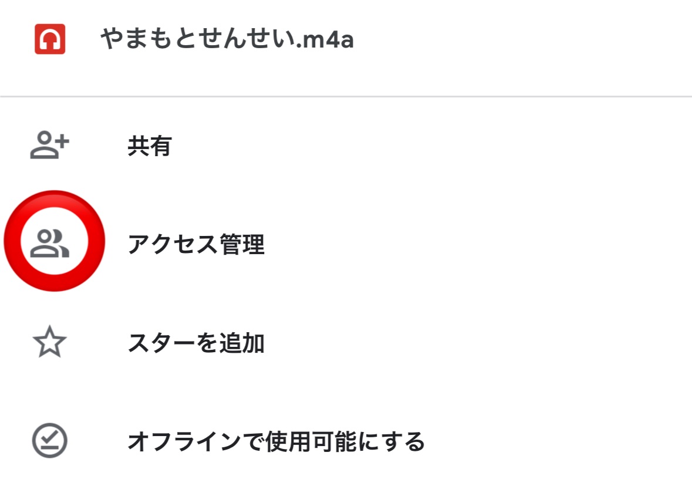The height and width of the screenshot is (486, 692).
Task: Tap the star outline icon
Action: [x=50, y=343]
